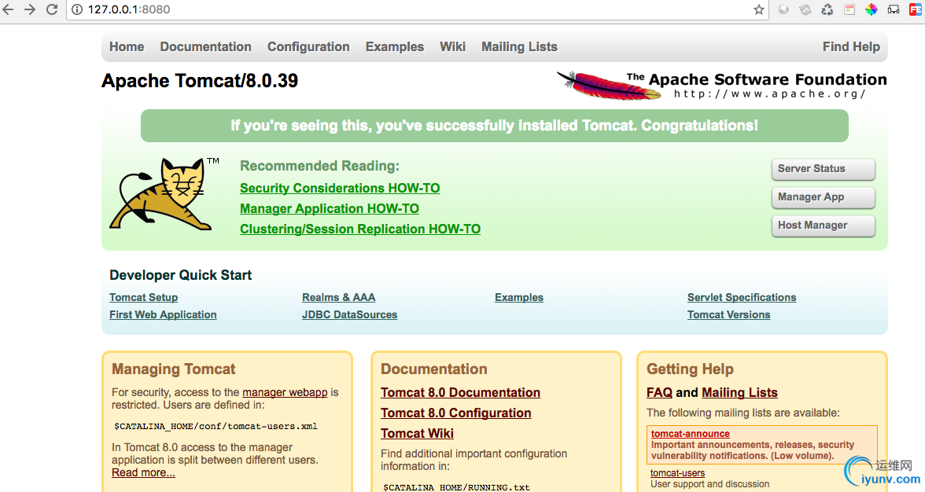The height and width of the screenshot is (492, 925).
Task: Click the gray sync arrows extension icon
Action: click(805, 9)
